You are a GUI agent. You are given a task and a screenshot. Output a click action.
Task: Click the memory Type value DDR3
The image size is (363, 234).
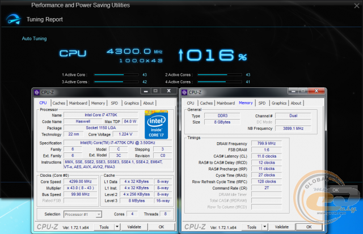222,116
